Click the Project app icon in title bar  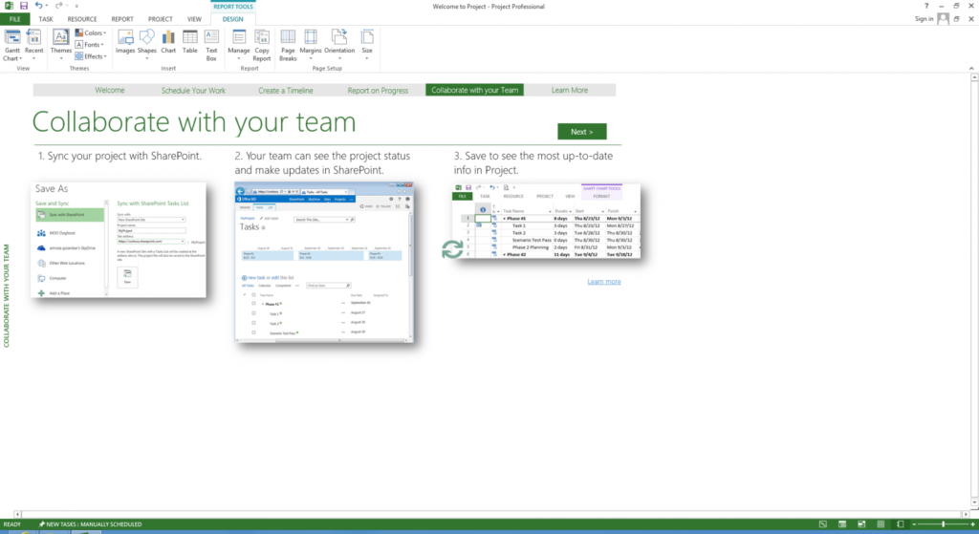click(9, 6)
